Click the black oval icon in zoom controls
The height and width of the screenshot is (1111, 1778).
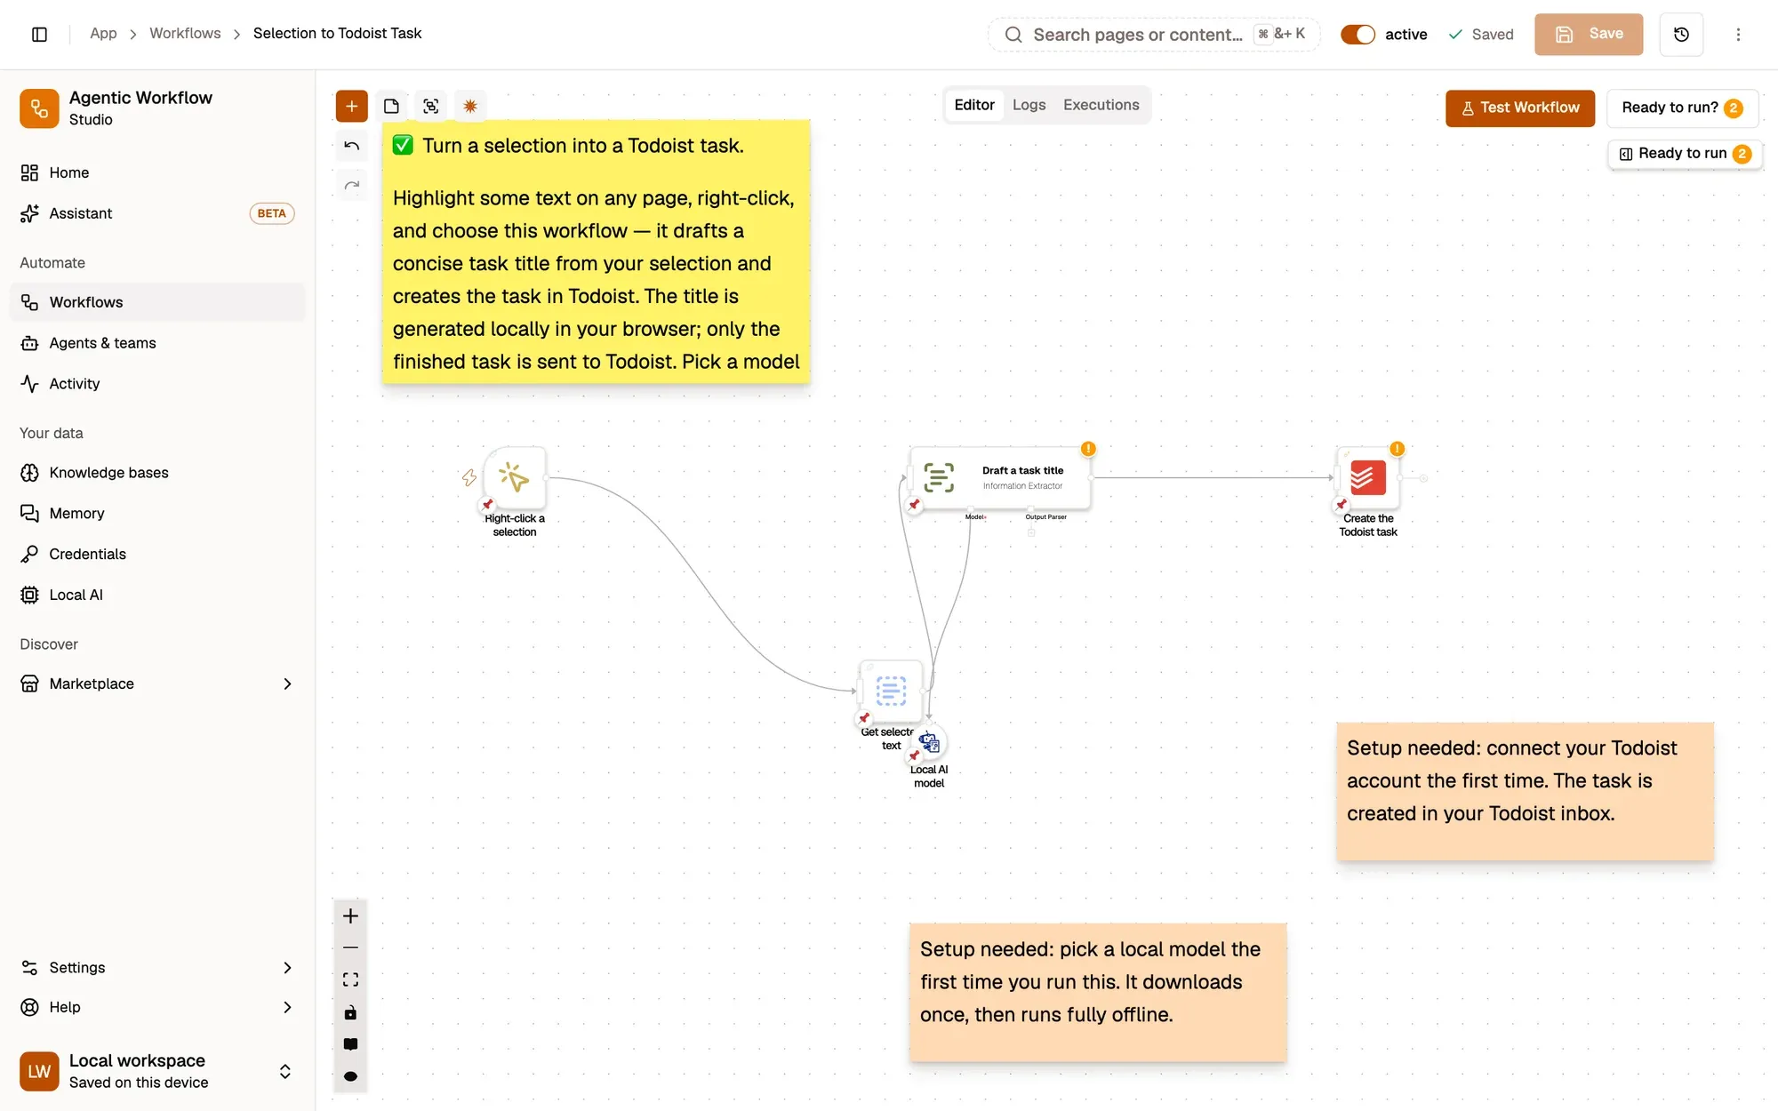click(x=350, y=1076)
